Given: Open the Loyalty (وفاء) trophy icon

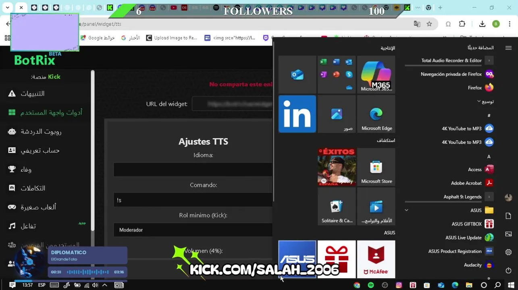Looking at the screenshot, I should coord(12,169).
